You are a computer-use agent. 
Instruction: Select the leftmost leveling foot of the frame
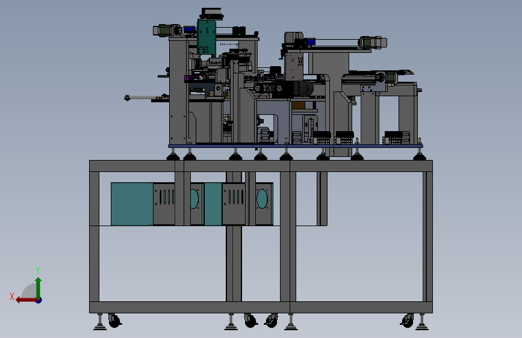[x=100, y=322]
